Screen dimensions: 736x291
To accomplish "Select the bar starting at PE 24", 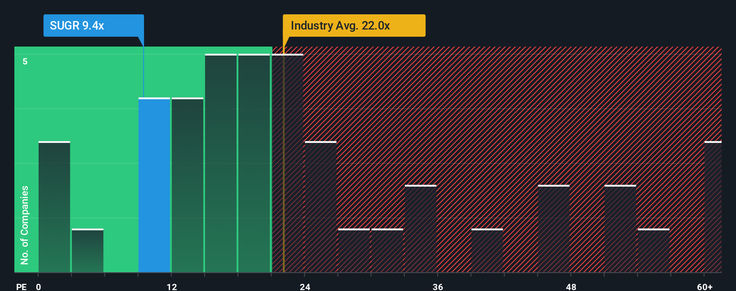I will pyautogui.click(x=320, y=207).
